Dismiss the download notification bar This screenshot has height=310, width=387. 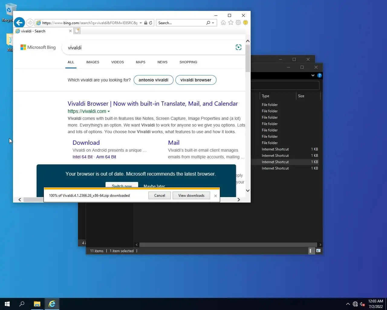coord(216,196)
